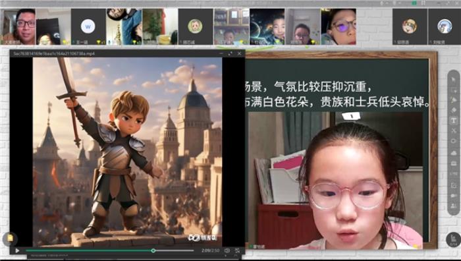Select participant tile showing a Christmas tree

pyautogui.click(x=160, y=27)
